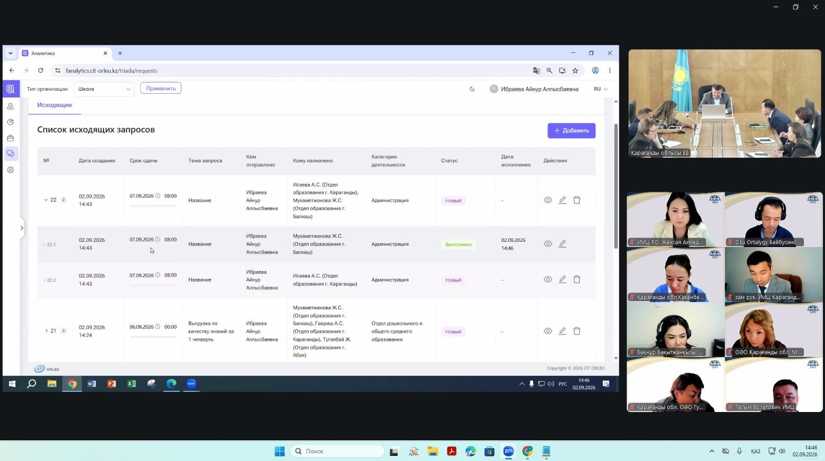Bookmark page with star icon
Image resolution: width=825 pixels, height=461 pixels.
pyautogui.click(x=575, y=71)
